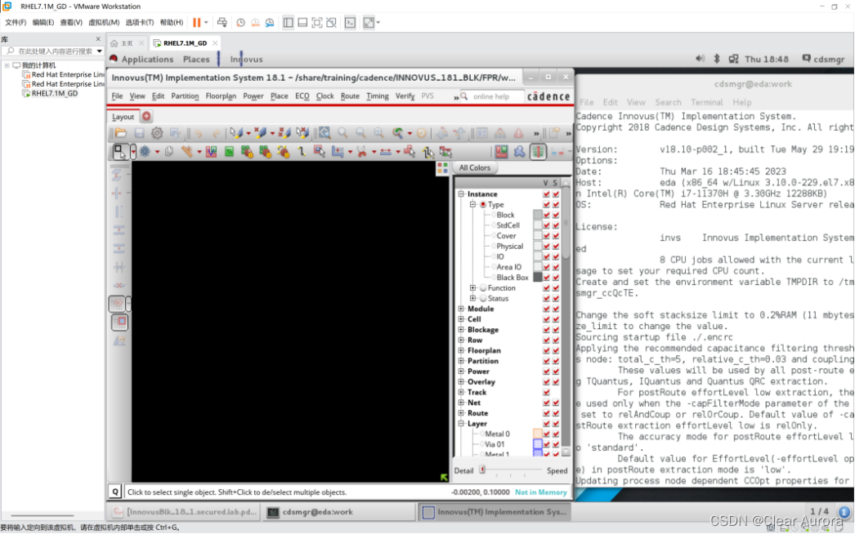Click the color palette grid icon above All Colors
The height and width of the screenshot is (534, 855).
coord(442,168)
